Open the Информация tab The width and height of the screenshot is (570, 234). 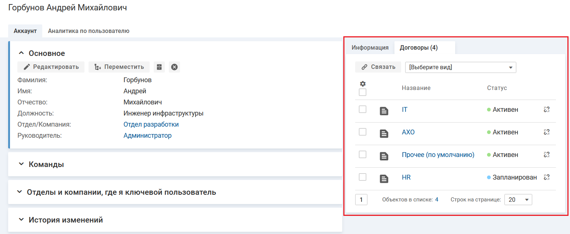pyautogui.click(x=370, y=48)
